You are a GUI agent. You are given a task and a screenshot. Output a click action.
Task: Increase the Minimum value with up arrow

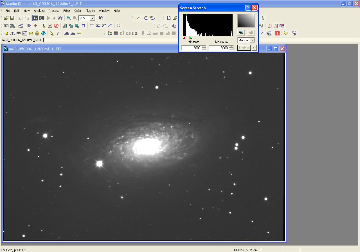click(204, 46)
